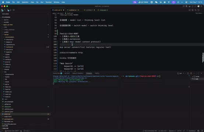Open the Text Editor dropdown

[199, 13]
